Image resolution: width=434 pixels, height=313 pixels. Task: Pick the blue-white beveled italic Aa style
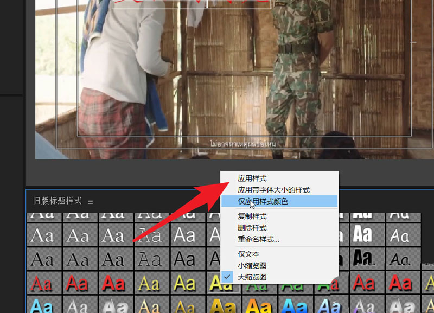click(331, 305)
